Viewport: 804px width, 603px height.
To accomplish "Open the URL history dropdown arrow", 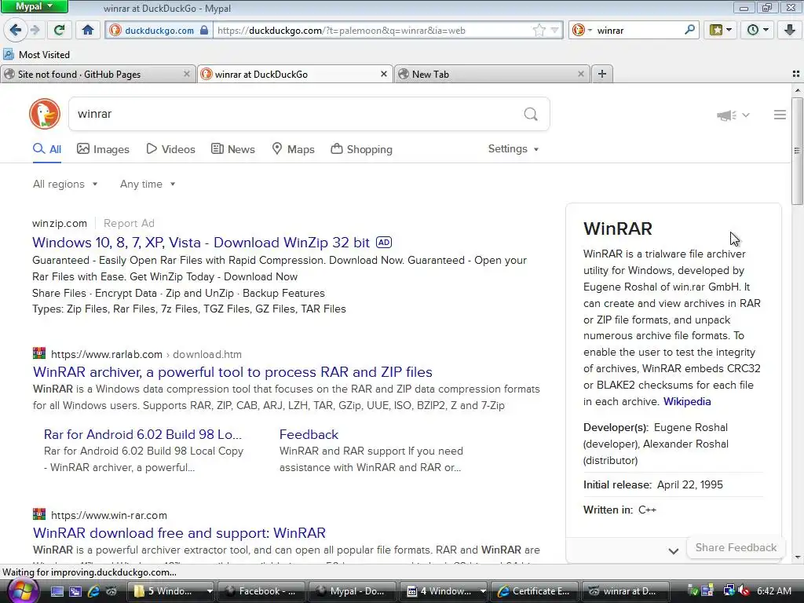I will pos(554,31).
